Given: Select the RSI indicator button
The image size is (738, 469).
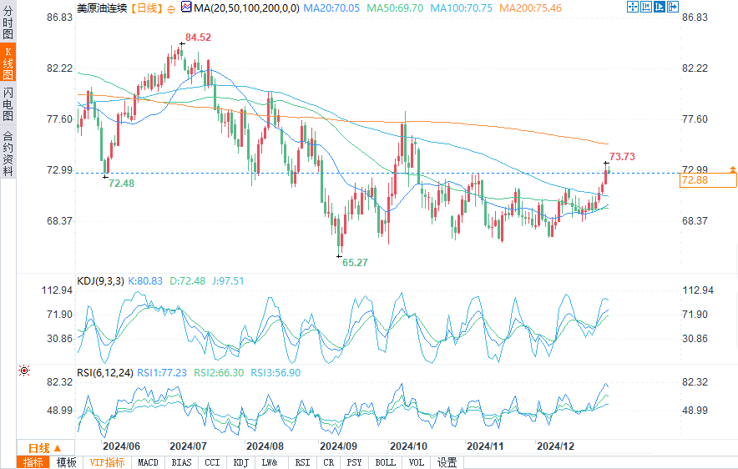Looking at the screenshot, I should point(303,462).
